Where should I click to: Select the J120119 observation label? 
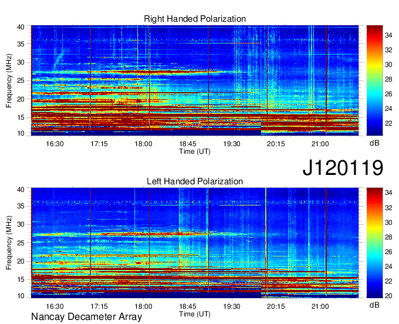click(343, 167)
